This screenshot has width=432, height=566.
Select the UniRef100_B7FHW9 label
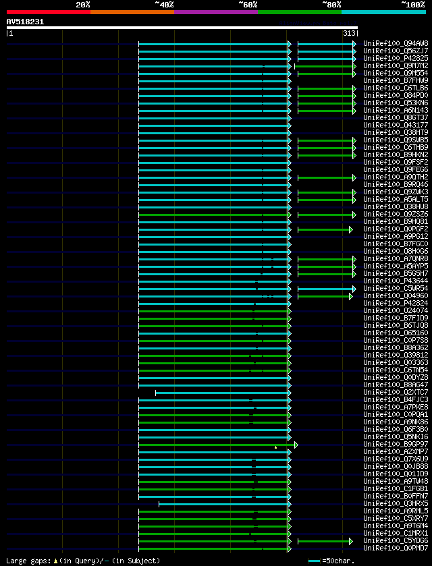[x=396, y=81]
